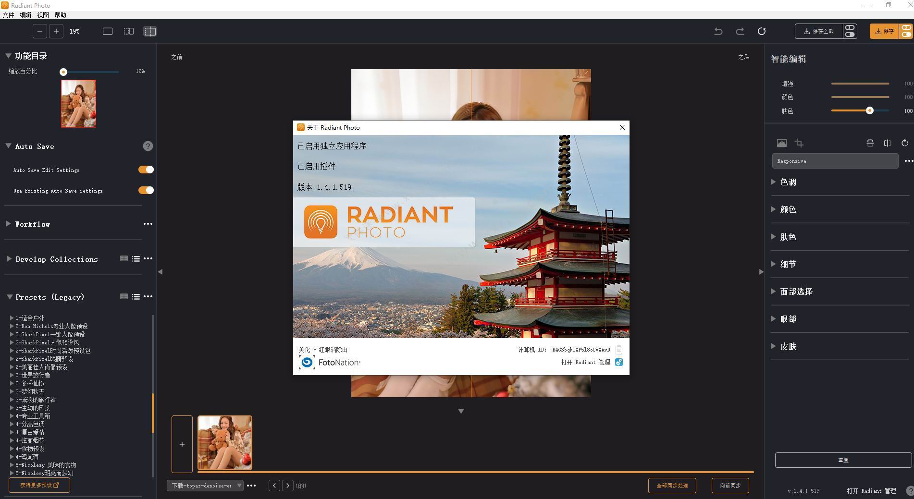Click the undo arrow
The height and width of the screenshot is (499, 914).
718,31
